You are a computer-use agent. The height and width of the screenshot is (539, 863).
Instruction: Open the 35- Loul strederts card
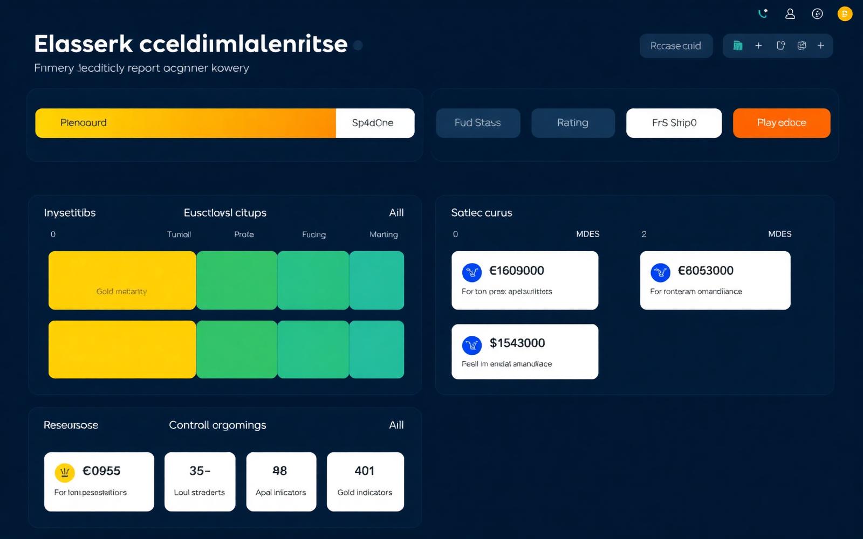pyautogui.click(x=200, y=481)
